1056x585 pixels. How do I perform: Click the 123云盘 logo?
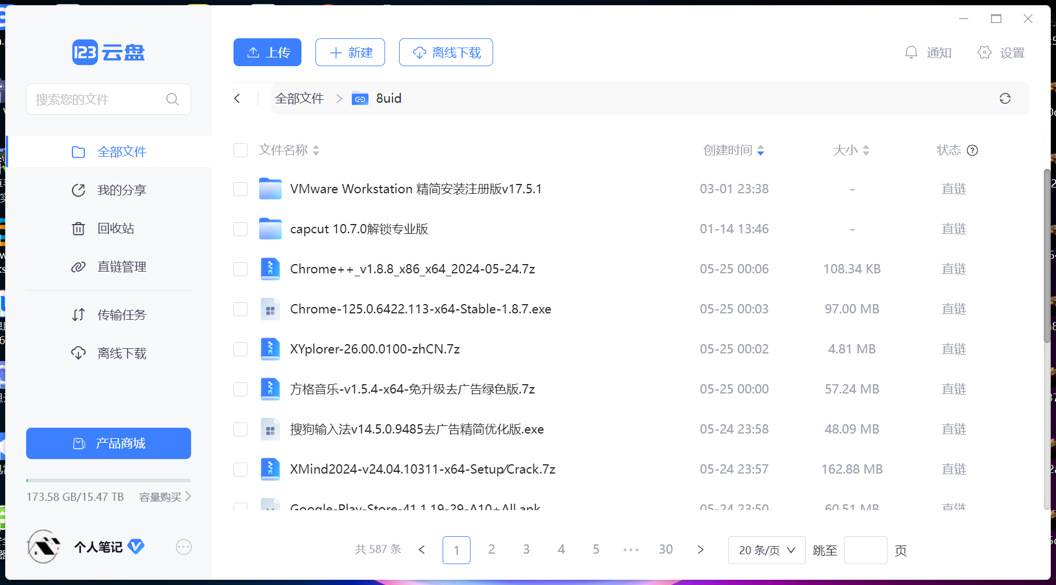coord(109,52)
